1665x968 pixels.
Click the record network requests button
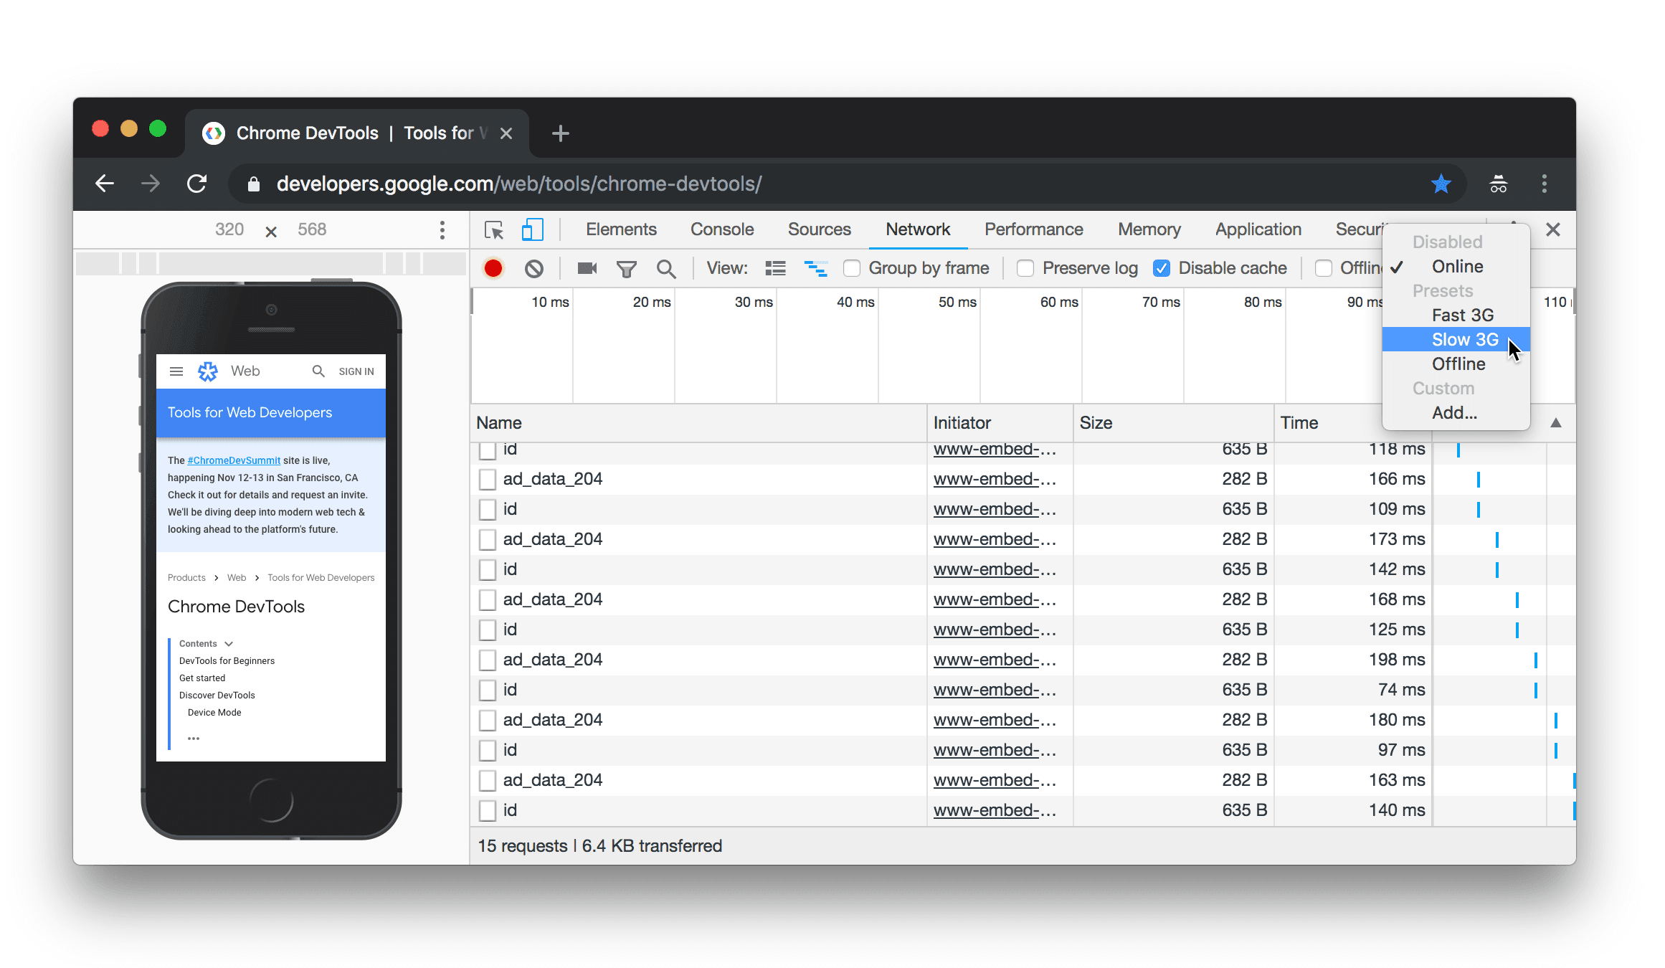click(x=492, y=267)
